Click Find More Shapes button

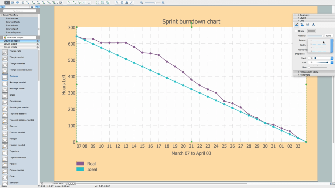pyautogui.click(x=19, y=38)
